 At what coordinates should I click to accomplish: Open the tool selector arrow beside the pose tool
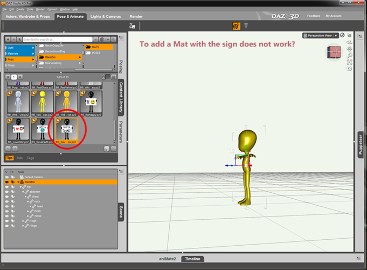pos(246,25)
